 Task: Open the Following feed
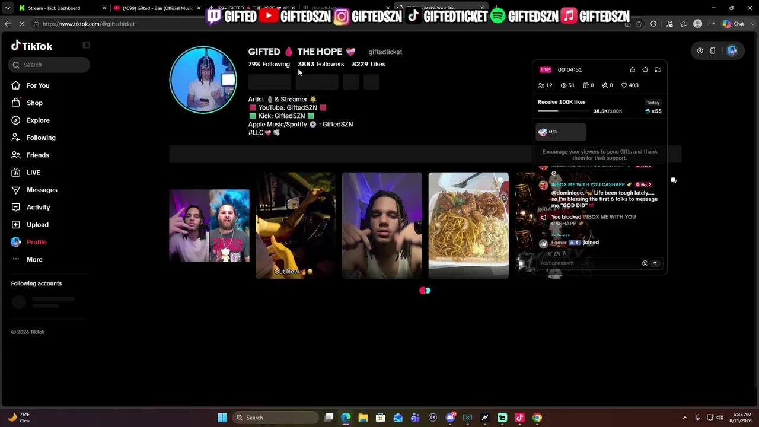click(41, 138)
